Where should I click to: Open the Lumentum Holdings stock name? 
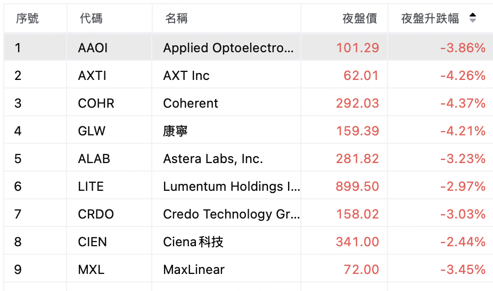pos(232,186)
